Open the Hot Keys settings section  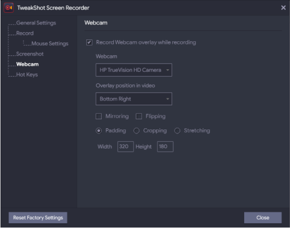[27, 75]
